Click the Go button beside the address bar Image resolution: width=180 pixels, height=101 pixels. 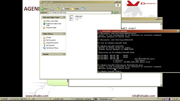116,13
